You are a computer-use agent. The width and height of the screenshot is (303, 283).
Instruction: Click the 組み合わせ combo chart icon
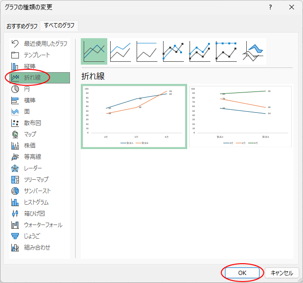(15, 248)
